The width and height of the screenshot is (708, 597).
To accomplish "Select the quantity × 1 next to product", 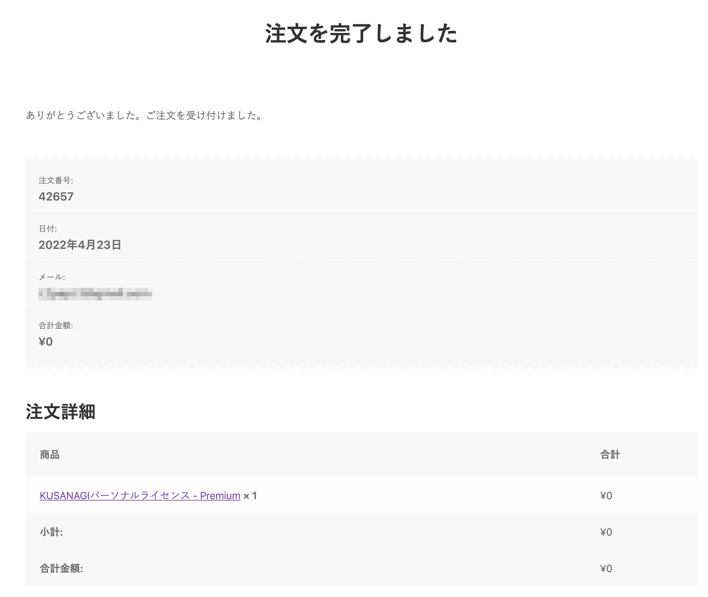I will (250, 496).
